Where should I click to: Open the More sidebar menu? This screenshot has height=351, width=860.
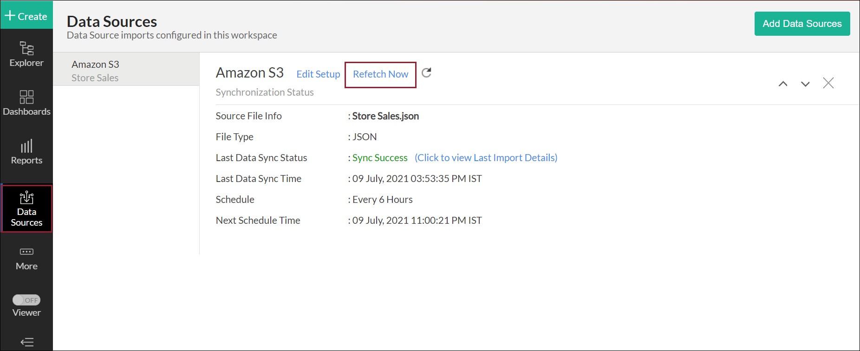tap(26, 258)
